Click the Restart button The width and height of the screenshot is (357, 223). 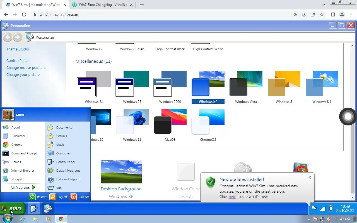click(38, 197)
